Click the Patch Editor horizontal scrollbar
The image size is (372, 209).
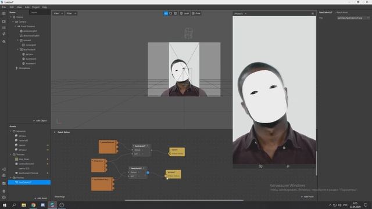(x=184, y=200)
